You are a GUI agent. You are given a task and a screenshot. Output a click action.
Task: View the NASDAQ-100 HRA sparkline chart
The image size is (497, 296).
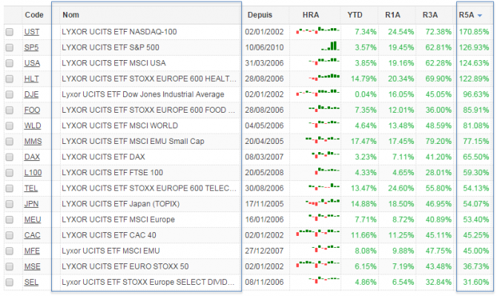coord(317,30)
